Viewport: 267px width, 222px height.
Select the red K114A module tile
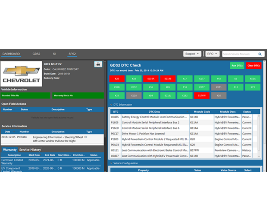tap(151, 79)
